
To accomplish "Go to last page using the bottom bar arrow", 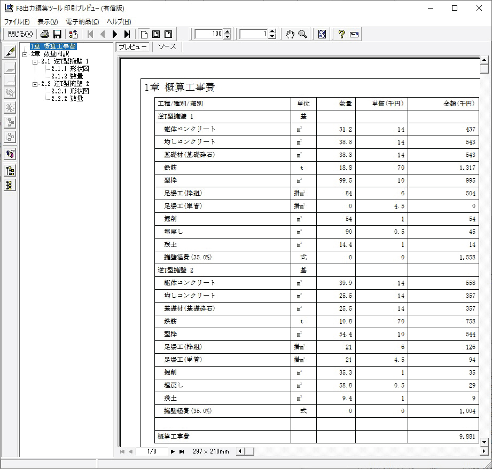I will (x=182, y=451).
